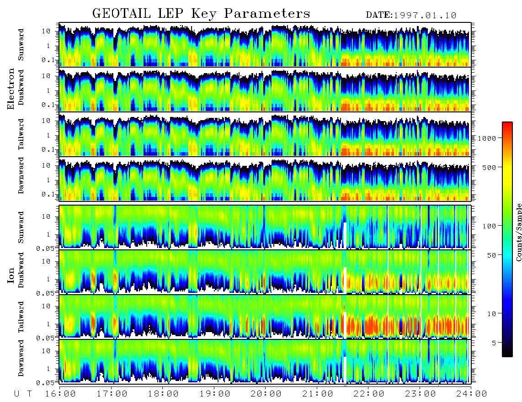This screenshot has width=522, height=402.
Task: Click the Ion Sunward spectrogram panel
Action: pos(265,227)
